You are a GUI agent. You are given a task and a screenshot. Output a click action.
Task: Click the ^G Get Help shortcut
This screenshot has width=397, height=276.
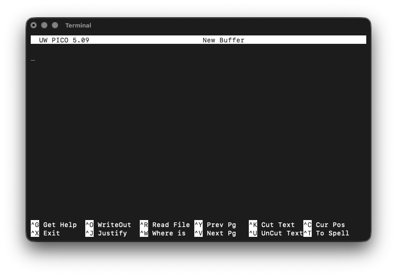click(54, 225)
